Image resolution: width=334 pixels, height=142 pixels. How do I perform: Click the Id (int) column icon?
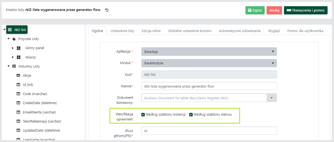(18, 85)
